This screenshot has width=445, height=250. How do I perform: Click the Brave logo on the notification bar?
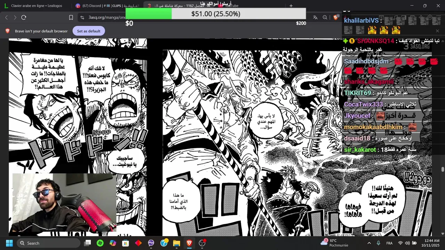pyautogui.click(x=7, y=31)
